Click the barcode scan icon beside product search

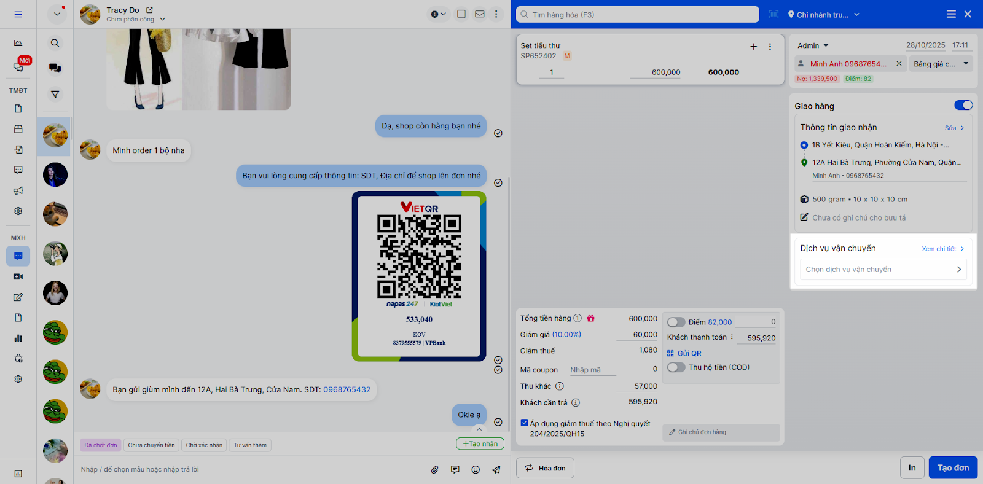pyautogui.click(x=773, y=14)
